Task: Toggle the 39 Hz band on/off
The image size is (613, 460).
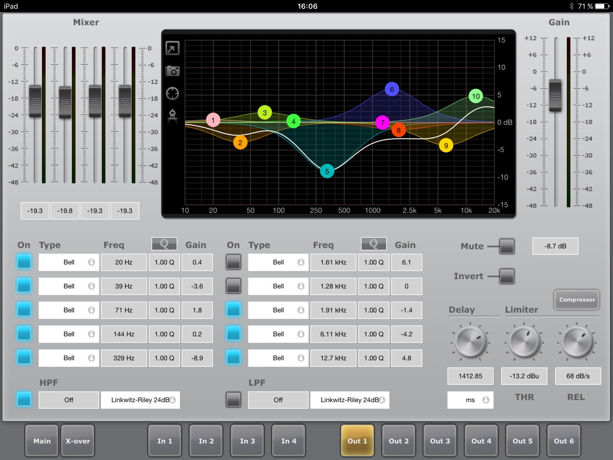Action: click(24, 286)
